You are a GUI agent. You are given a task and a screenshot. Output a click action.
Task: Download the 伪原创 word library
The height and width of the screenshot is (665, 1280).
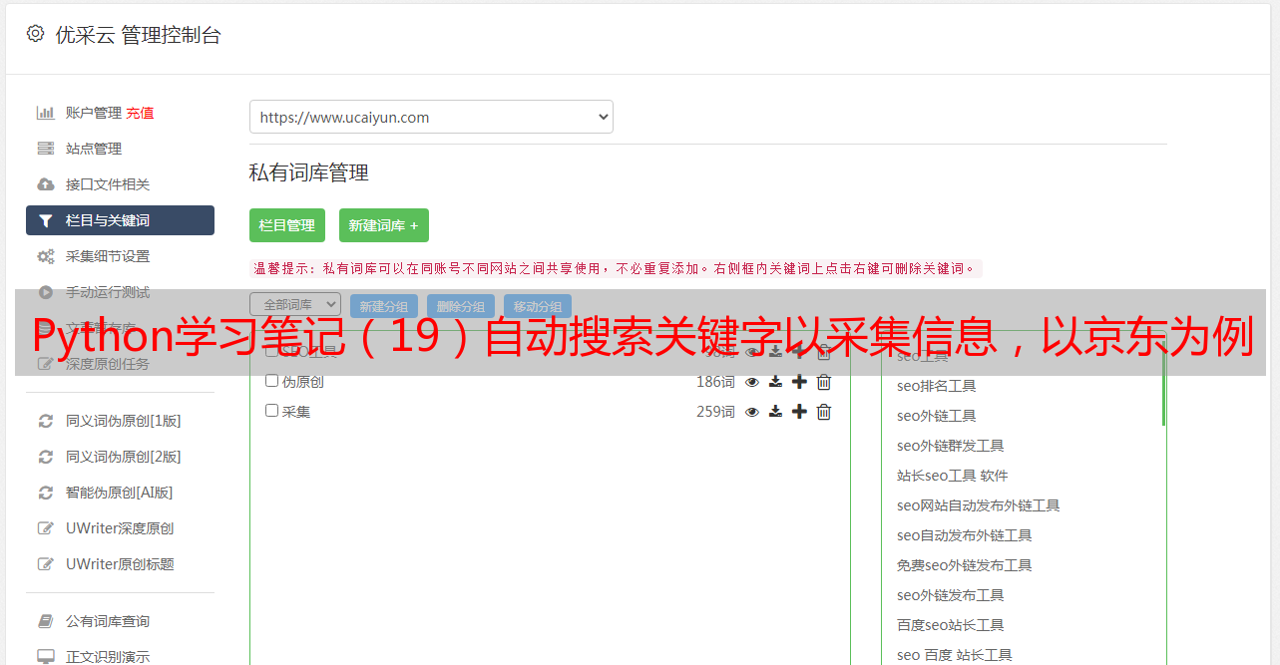tap(775, 382)
